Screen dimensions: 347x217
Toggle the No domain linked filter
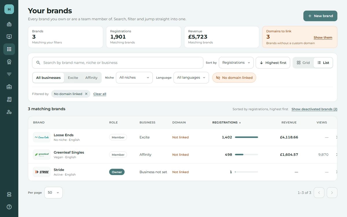pyautogui.click(x=234, y=78)
